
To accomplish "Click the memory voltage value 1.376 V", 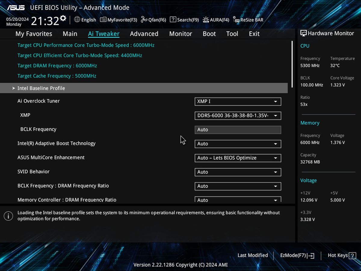I will [338, 143].
